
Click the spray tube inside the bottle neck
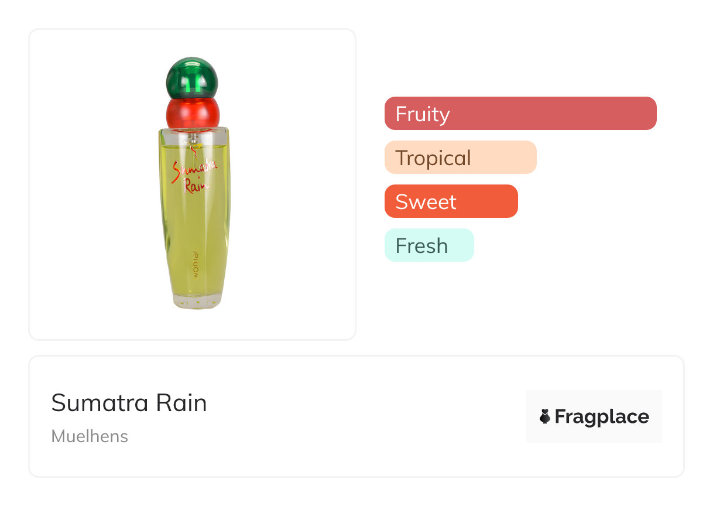pos(193,138)
